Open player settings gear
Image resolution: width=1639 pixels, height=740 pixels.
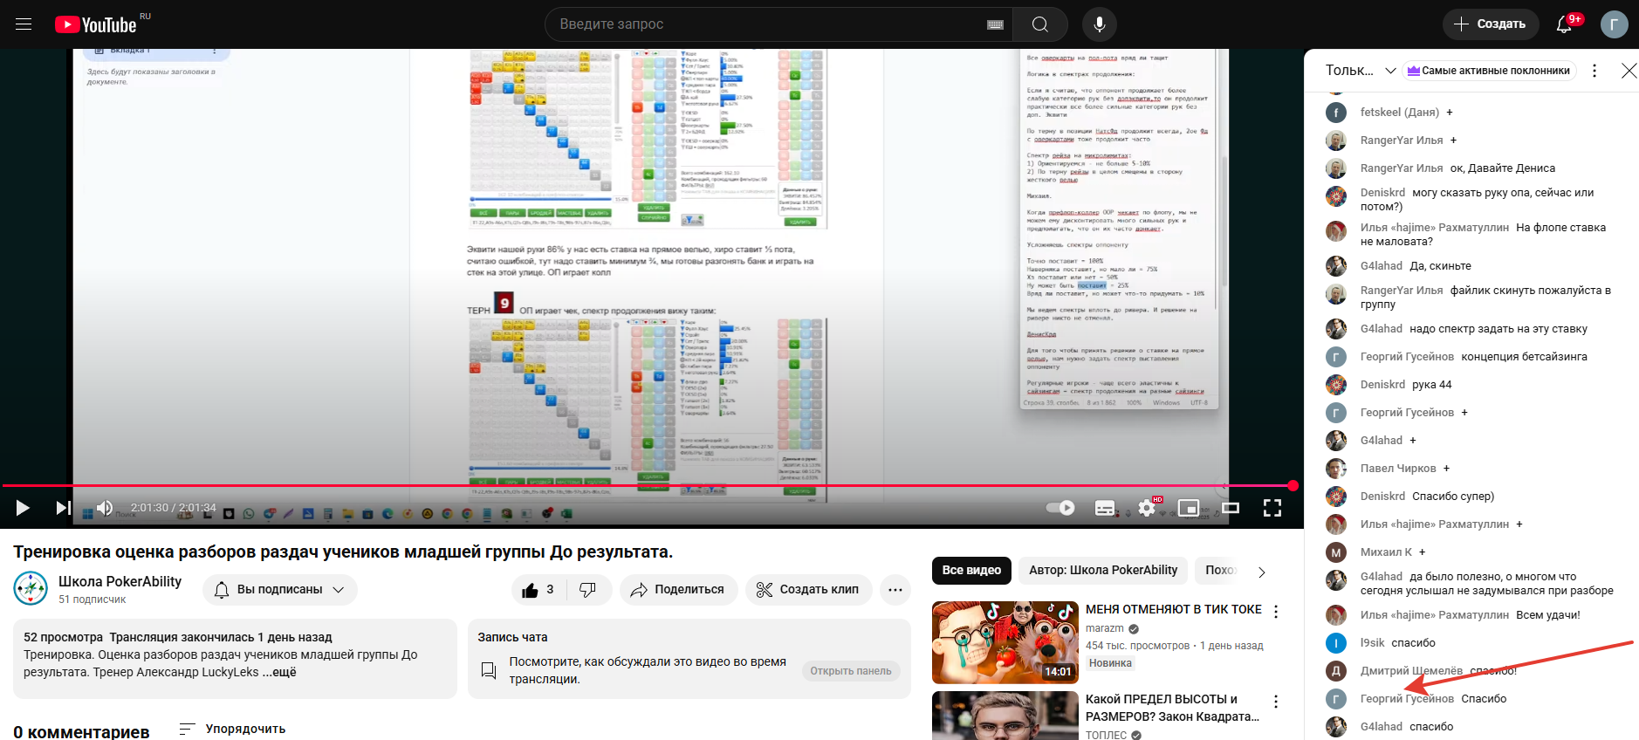[1147, 508]
